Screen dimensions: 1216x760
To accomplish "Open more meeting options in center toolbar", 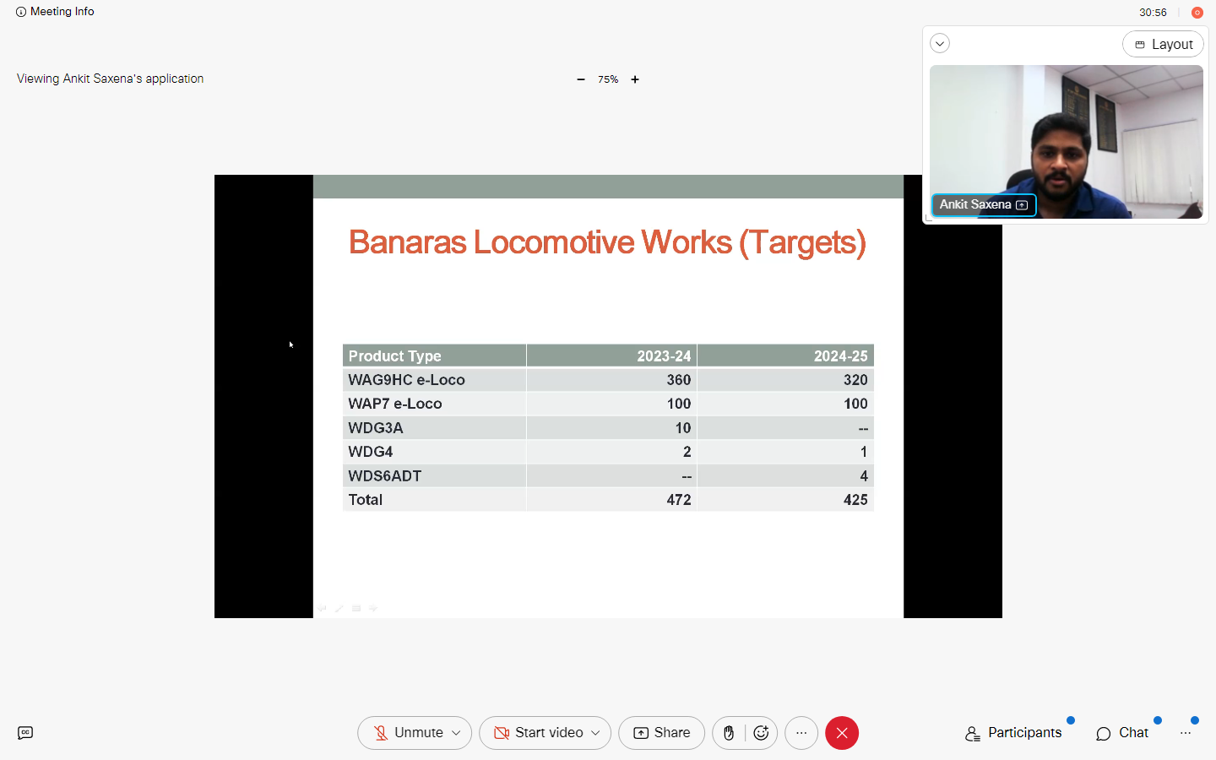I will tap(801, 733).
